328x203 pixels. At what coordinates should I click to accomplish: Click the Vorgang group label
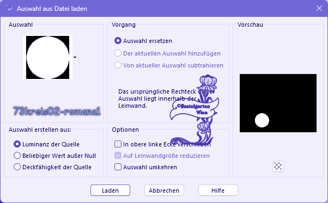pyautogui.click(x=124, y=24)
